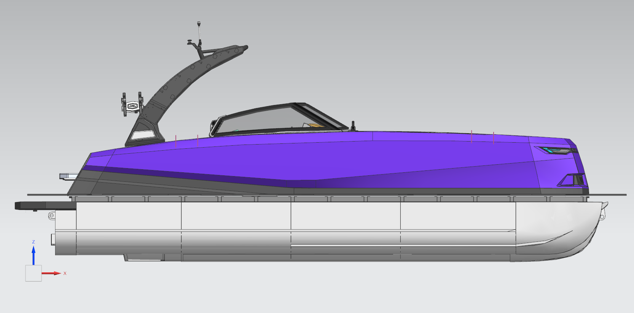Select the black rear swim platform
This screenshot has height=313, width=634.
click(45, 206)
